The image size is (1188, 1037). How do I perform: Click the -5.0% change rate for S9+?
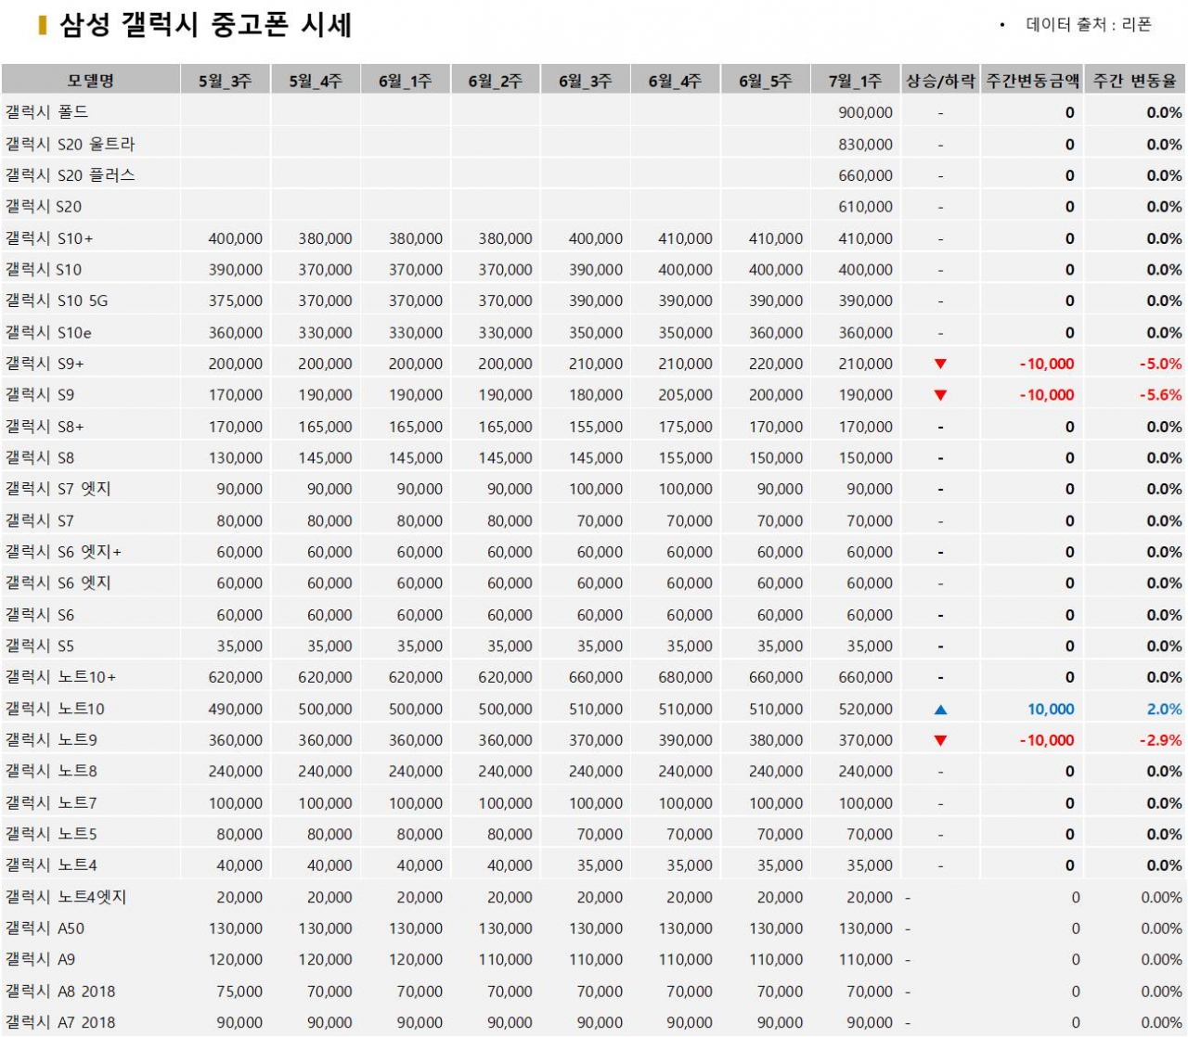point(1161,364)
